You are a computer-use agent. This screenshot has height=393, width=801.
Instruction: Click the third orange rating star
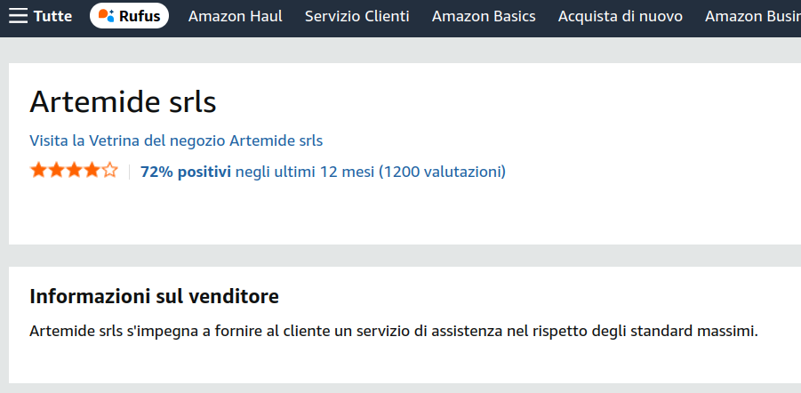pyautogui.click(x=74, y=171)
